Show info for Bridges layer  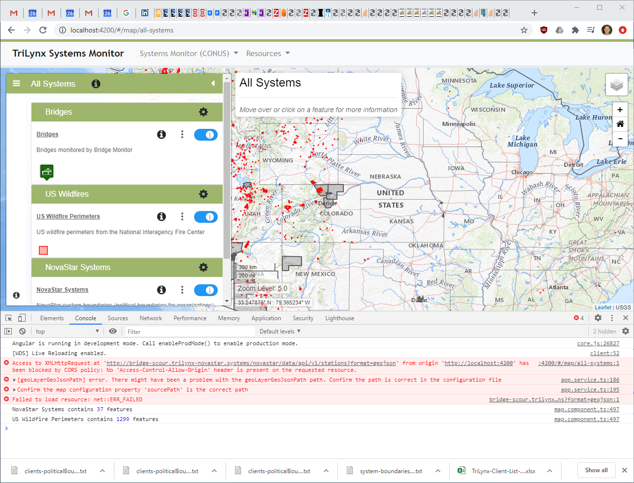click(x=162, y=134)
